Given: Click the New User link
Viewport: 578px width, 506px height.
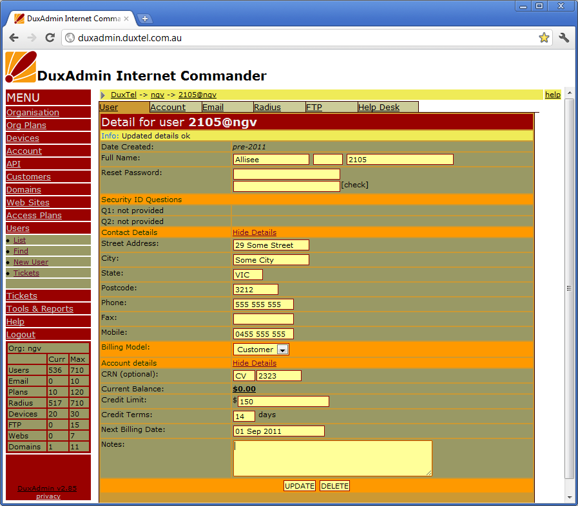Looking at the screenshot, I should coord(31,262).
